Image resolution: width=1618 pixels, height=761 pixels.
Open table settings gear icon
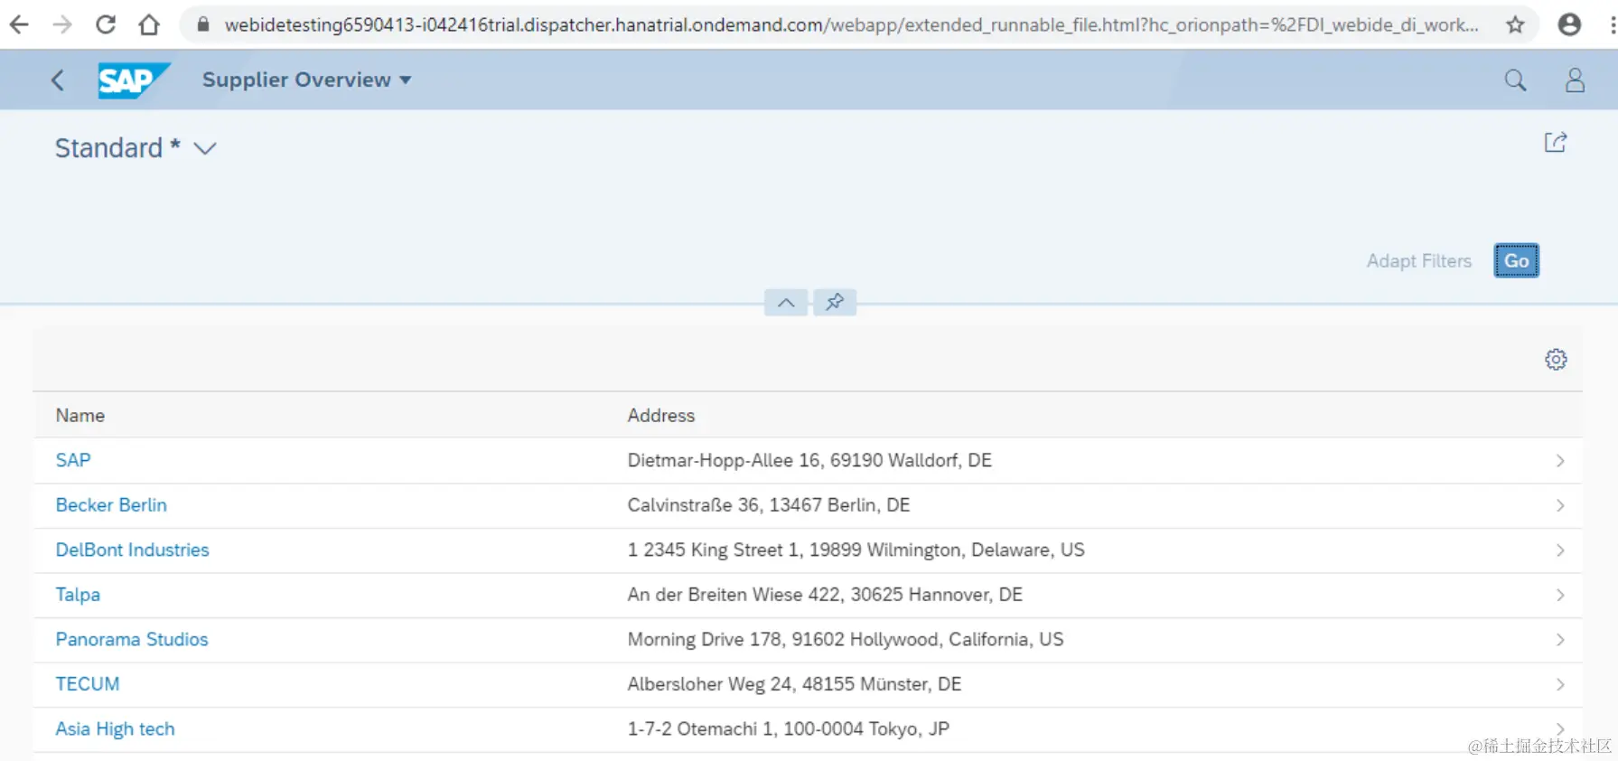pyautogui.click(x=1556, y=360)
